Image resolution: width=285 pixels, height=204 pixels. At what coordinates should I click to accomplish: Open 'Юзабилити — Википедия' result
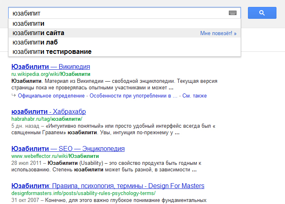point(51,67)
